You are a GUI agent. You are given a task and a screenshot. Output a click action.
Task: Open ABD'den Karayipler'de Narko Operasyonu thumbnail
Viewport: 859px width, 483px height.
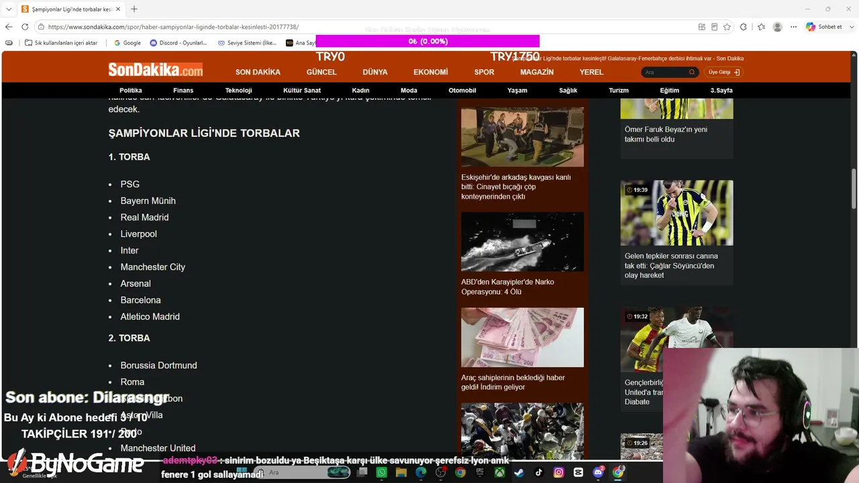[522, 242]
